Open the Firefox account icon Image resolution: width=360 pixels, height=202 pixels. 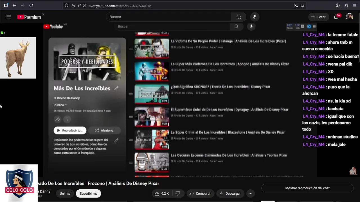tap(338, 5)
